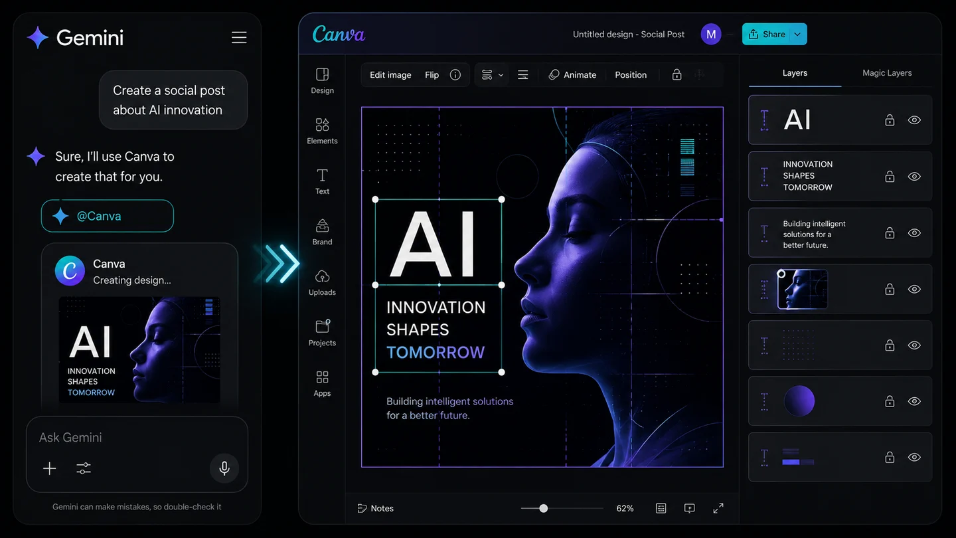This screenshot has width=956, height=538.
Task: Click the M user avatar
Action: 711,35
